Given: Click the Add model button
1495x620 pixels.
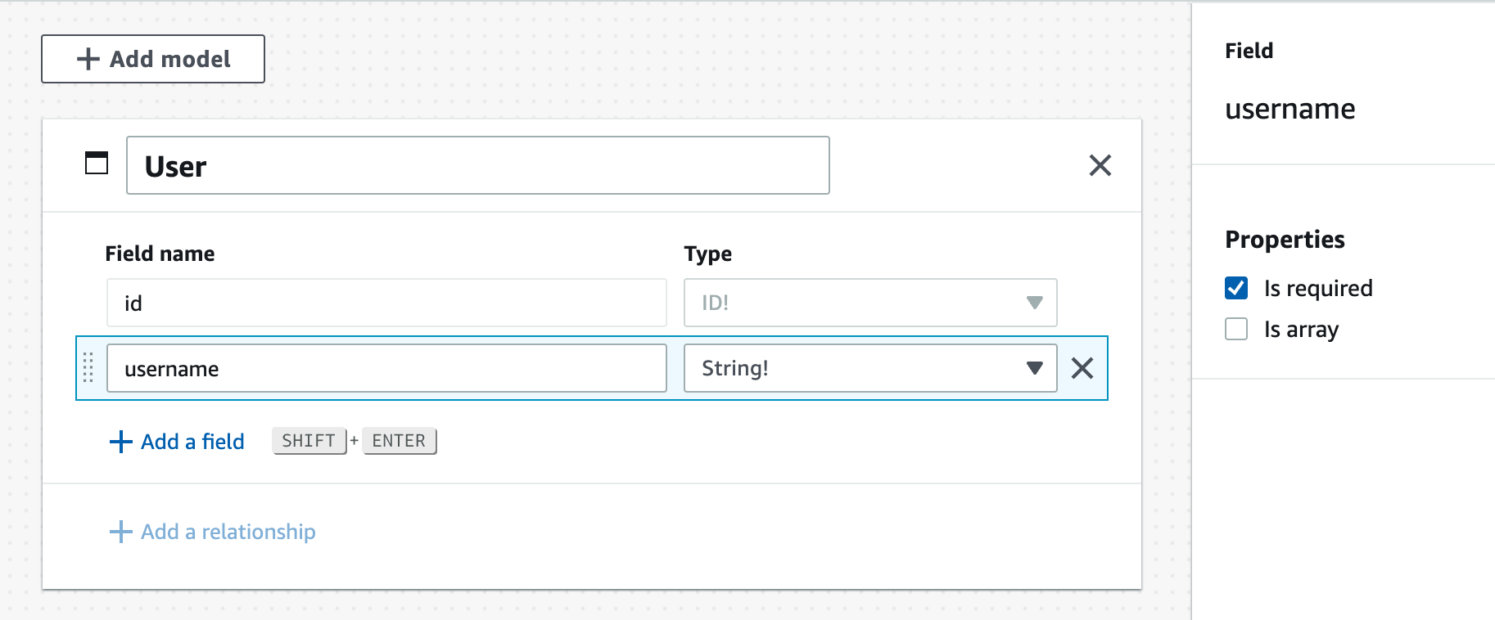Looking at the screenshot, I should click(x=153, y=59).
